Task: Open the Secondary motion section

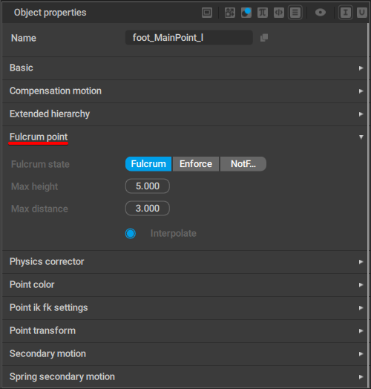Action: click(x=185, y=354)
